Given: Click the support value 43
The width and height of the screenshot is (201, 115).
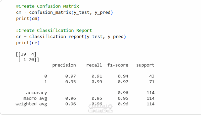Looking at the screenshot, I should pyautogui.click(x=152, y=76).
